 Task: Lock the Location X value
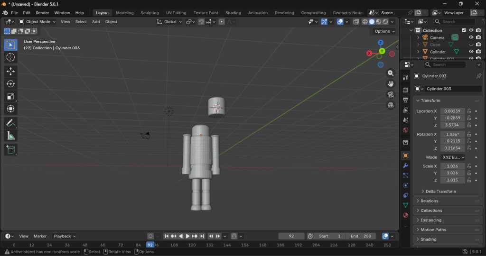click(469, 111)
